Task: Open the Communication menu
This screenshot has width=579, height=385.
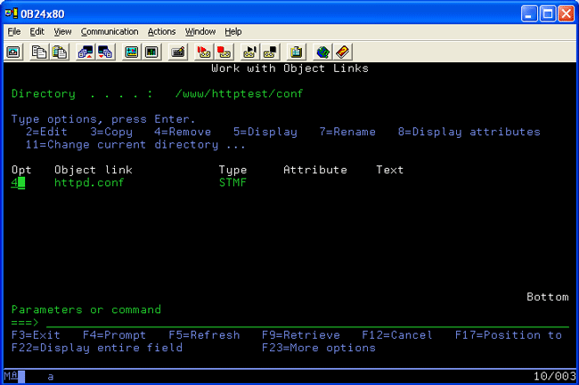Action: pos(109,31)
